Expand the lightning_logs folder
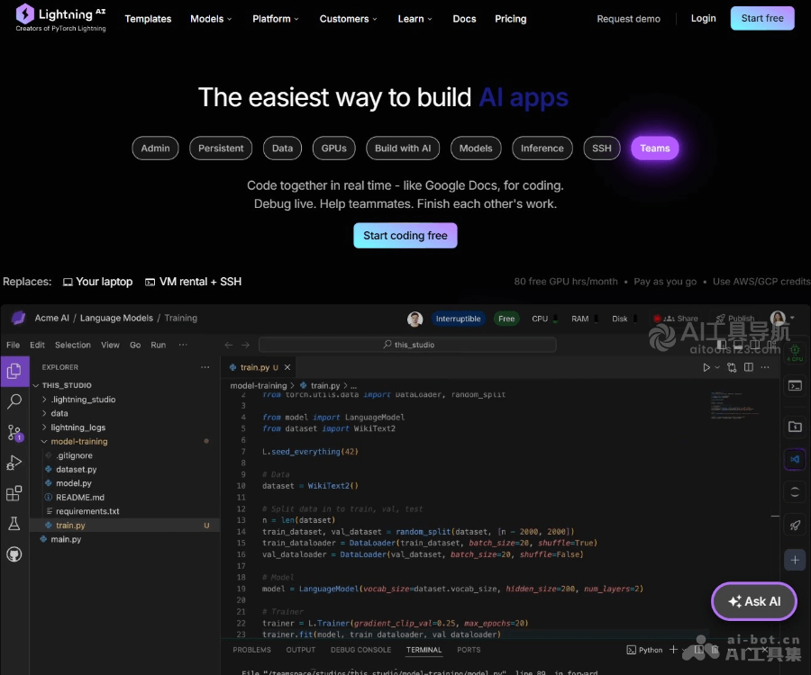This screenshot has height=675, width=811. tap(74, 427)
